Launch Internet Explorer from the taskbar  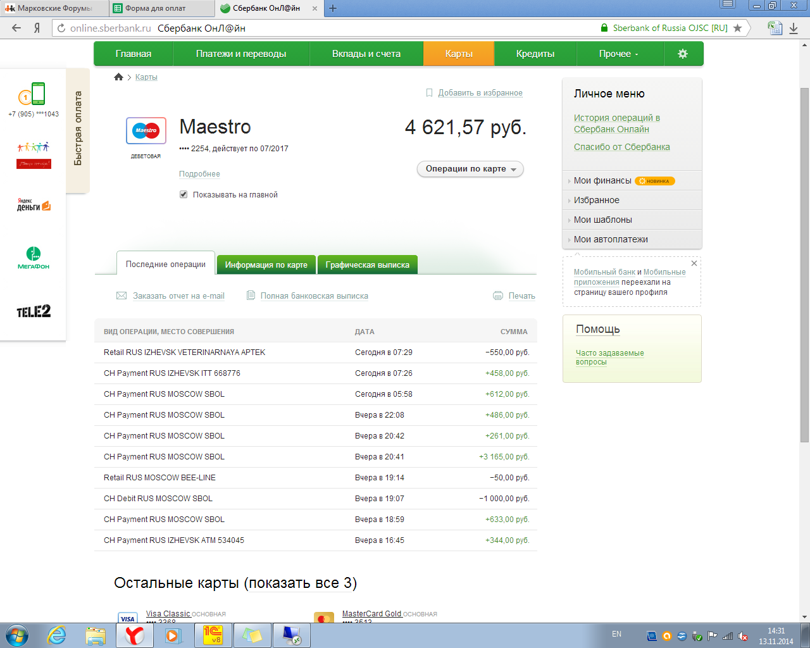click(57, 635)
